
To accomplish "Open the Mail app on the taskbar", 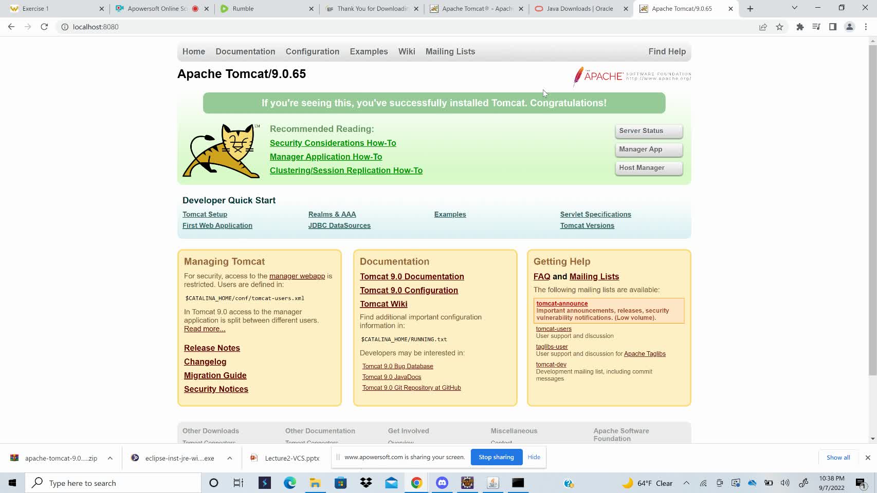I will pyautogui.click(x=391, y=483).
